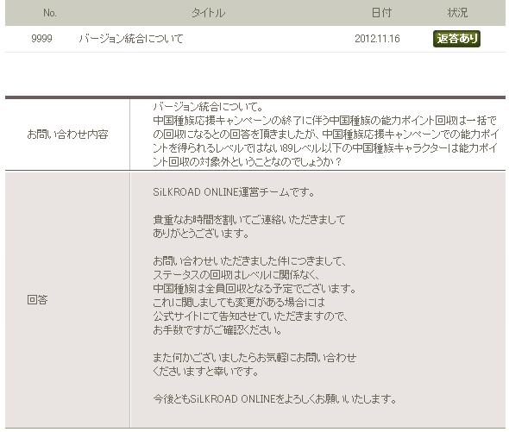Click the line これに関しましても変更がある場合には
Screen dimensions: 509x432
pos(239,302)
